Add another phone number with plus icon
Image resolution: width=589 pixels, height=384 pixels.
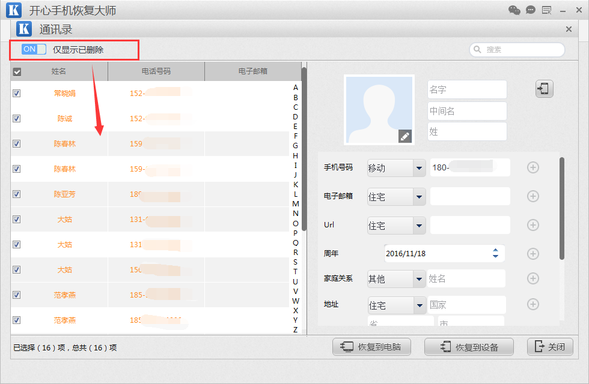pyautogui.click(x=533, y=167)
